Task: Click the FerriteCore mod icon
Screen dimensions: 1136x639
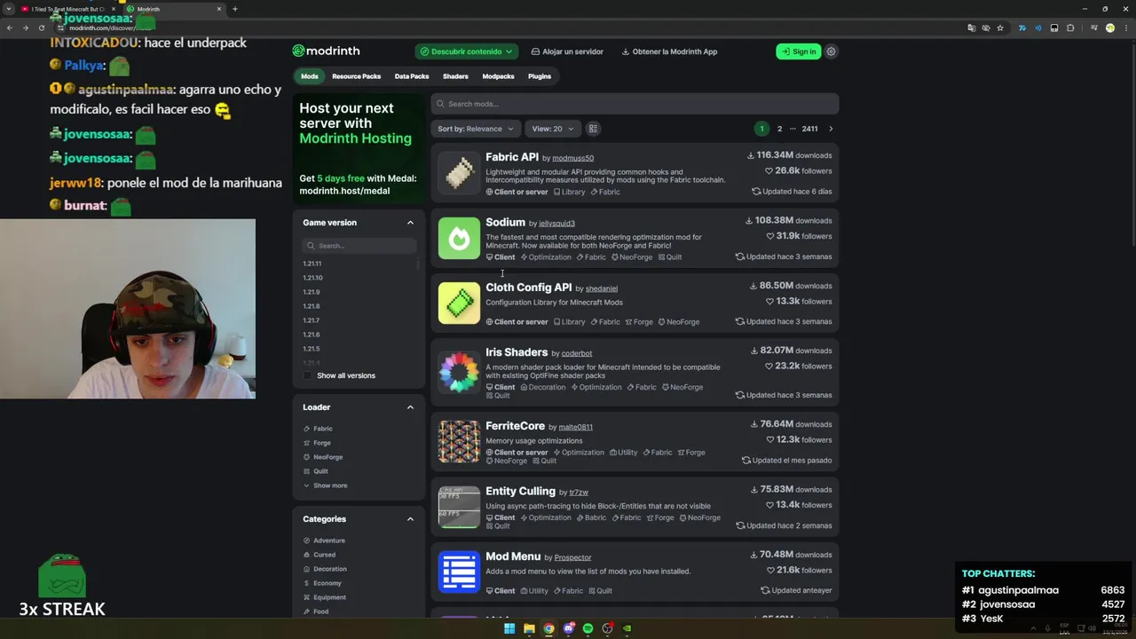Action: (x=459, y=442)
